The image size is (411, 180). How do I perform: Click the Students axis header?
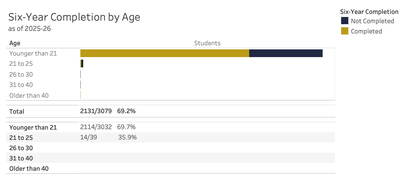tap(207, 43)
